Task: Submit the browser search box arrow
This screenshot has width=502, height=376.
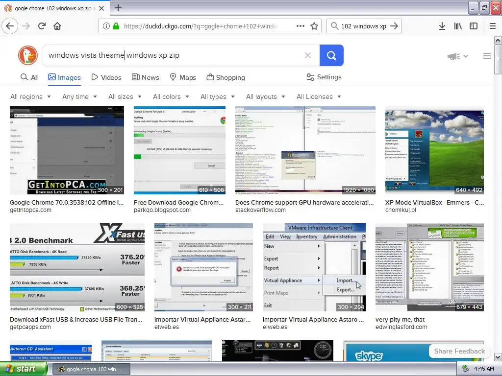Action: pyautogui.click(x=395, y=26)
